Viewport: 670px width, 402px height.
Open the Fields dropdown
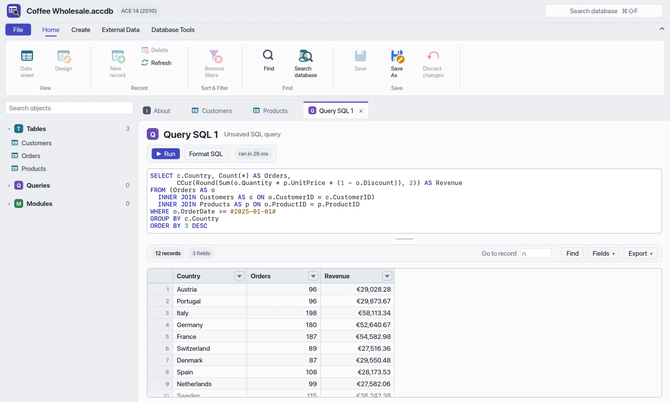(x=603, y=253)
